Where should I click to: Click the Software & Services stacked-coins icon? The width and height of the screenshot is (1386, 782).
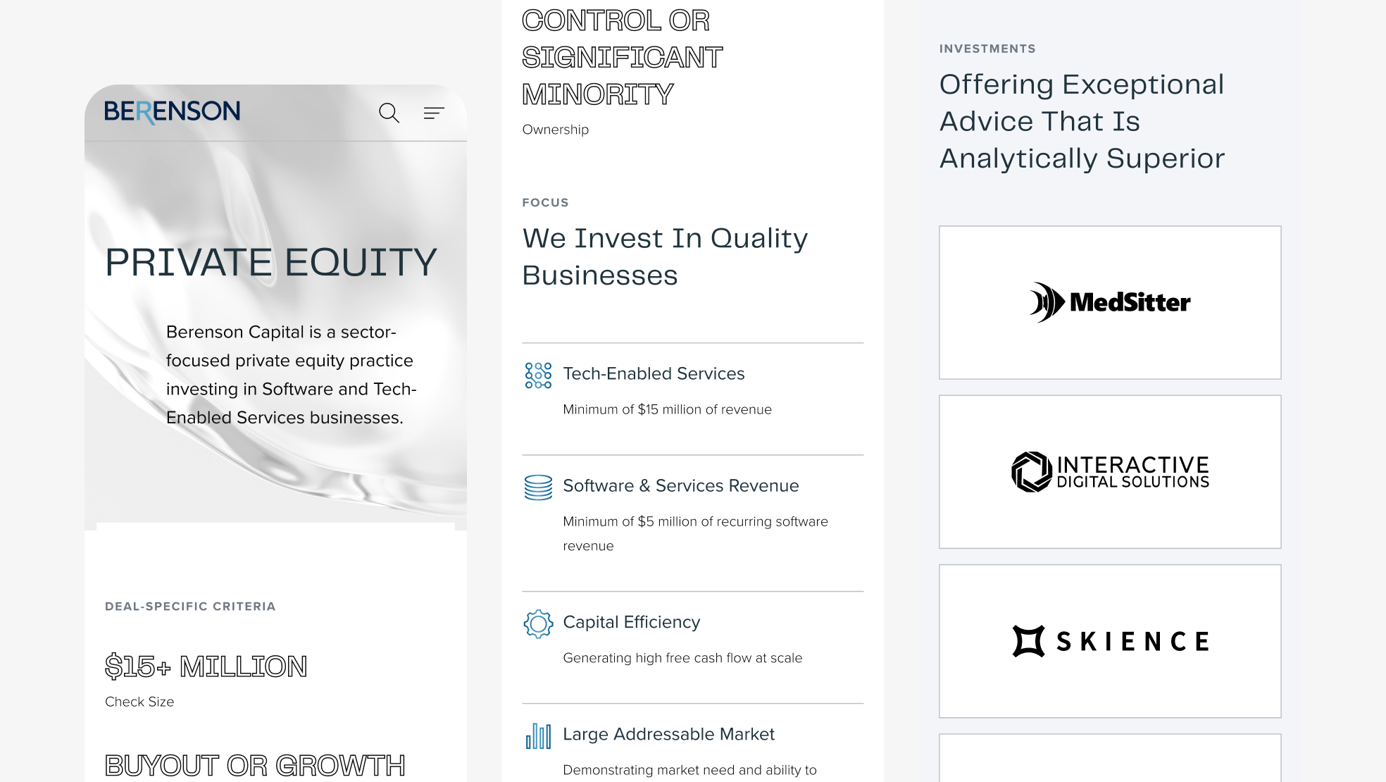[538, 487]
